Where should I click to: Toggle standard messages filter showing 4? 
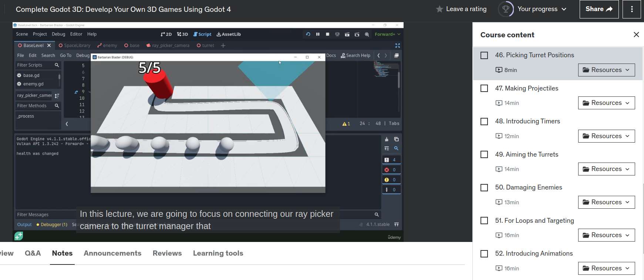point(391,160)
